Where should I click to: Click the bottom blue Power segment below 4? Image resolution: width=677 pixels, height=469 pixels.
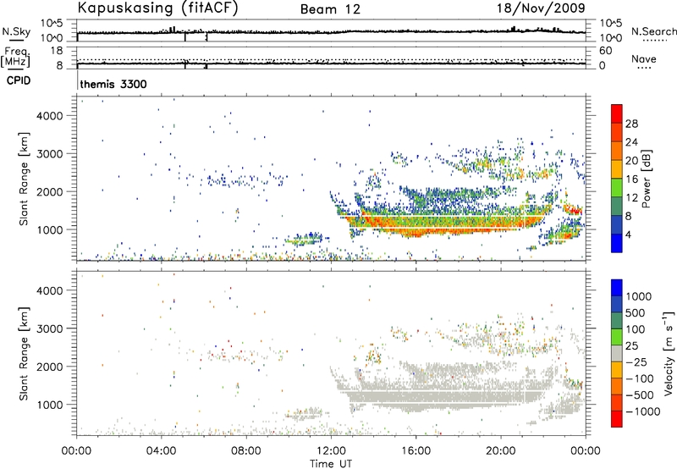[617, 243]
